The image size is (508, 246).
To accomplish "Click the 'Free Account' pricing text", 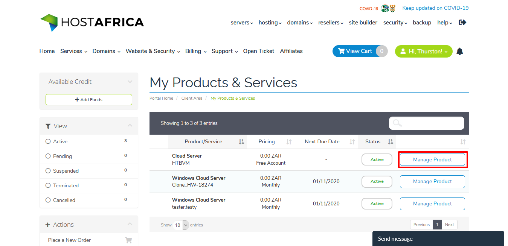I will (x=271, y=163).
